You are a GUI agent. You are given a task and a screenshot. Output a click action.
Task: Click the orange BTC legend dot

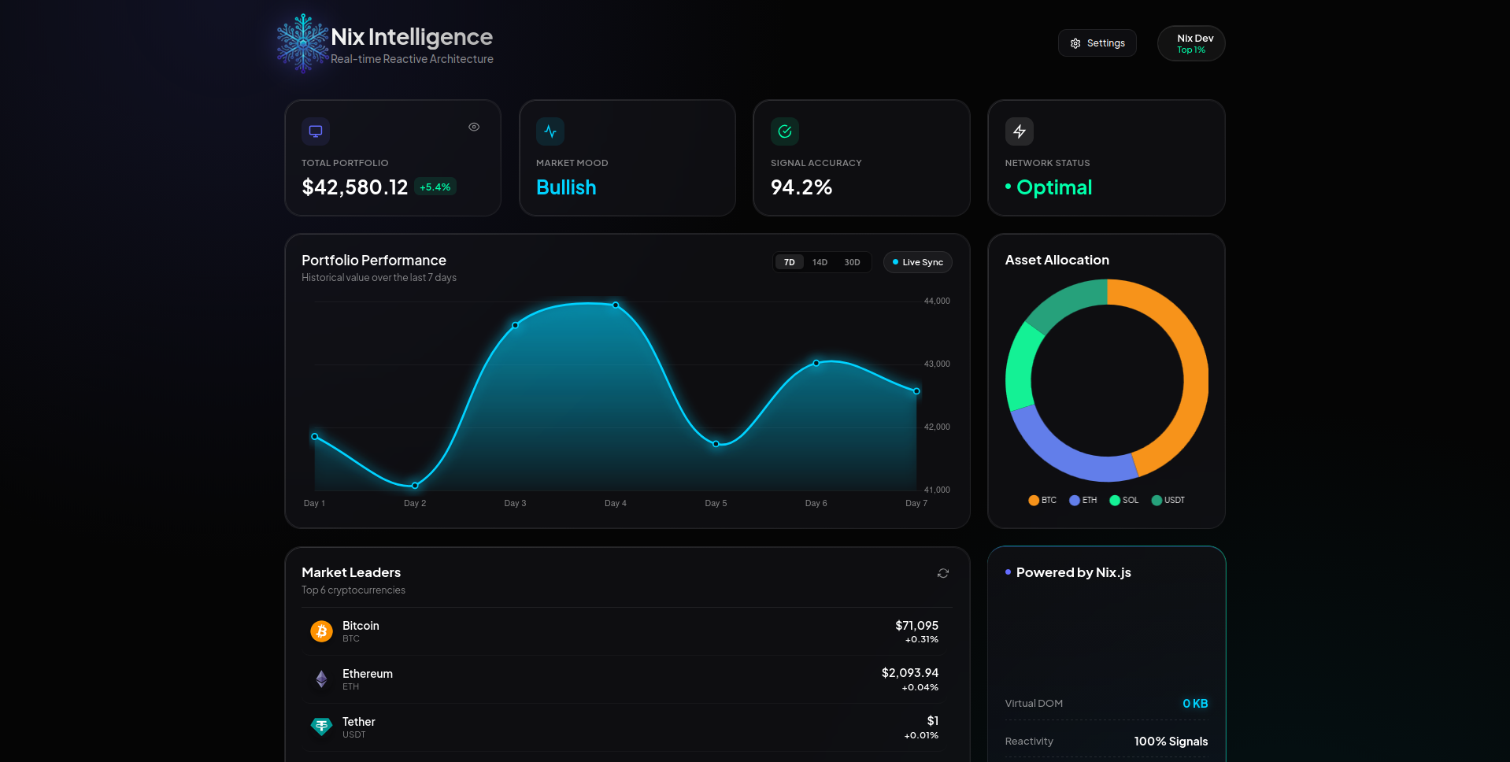1032,500
